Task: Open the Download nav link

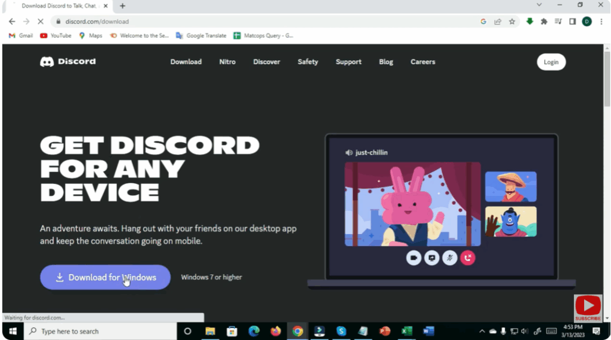Action: (186, 62)
